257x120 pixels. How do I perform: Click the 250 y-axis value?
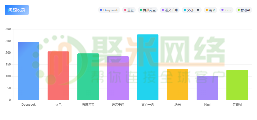click(8, 41)
